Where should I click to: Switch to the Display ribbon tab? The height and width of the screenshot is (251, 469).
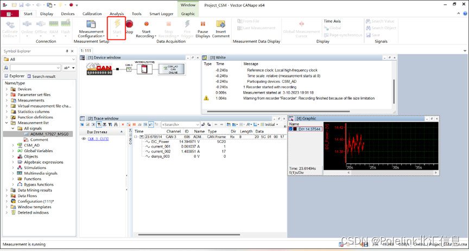[x=47, y=14]
